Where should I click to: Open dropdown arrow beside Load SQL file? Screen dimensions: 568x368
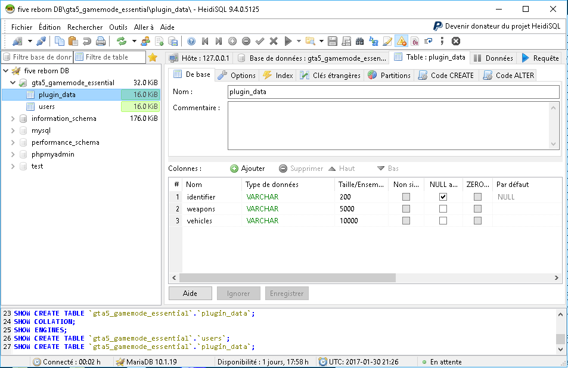(321, 41)
